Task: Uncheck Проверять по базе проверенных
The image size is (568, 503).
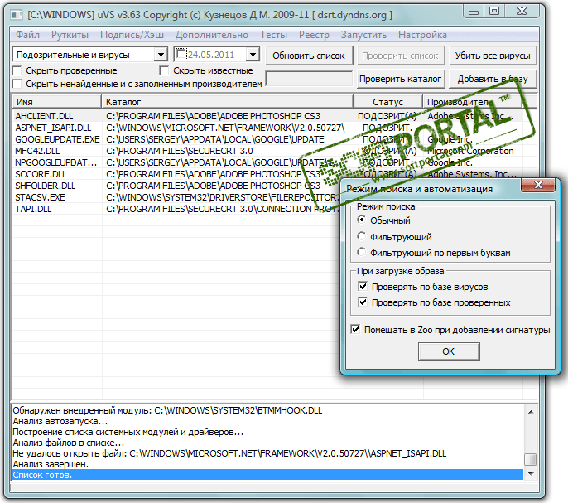Action: pos(363,302)
